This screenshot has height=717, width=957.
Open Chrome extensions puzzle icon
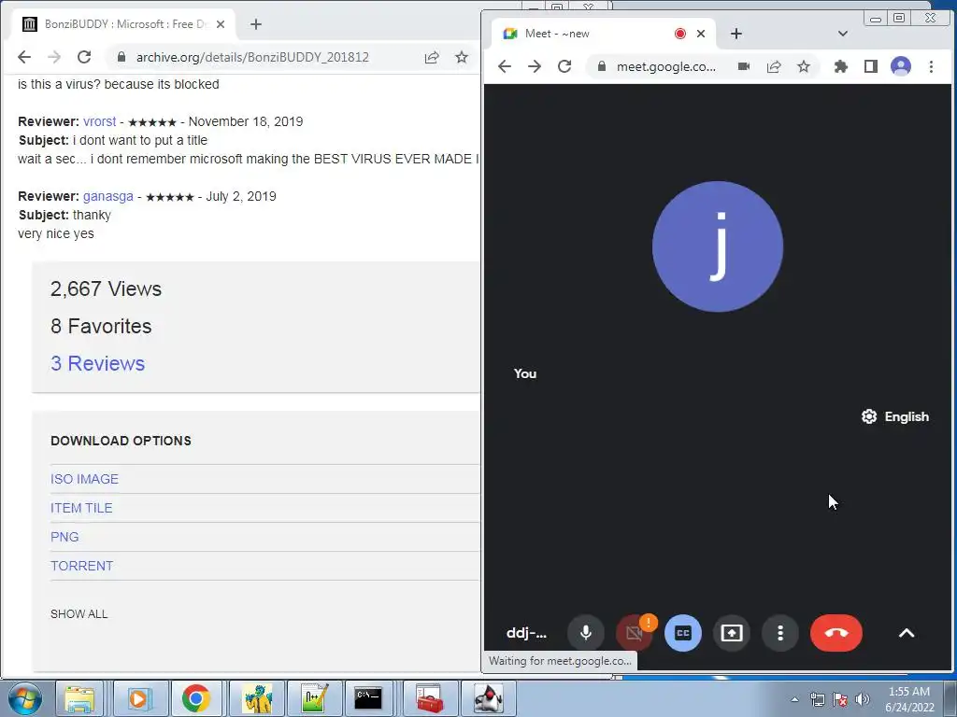click(x=840, y=66)
